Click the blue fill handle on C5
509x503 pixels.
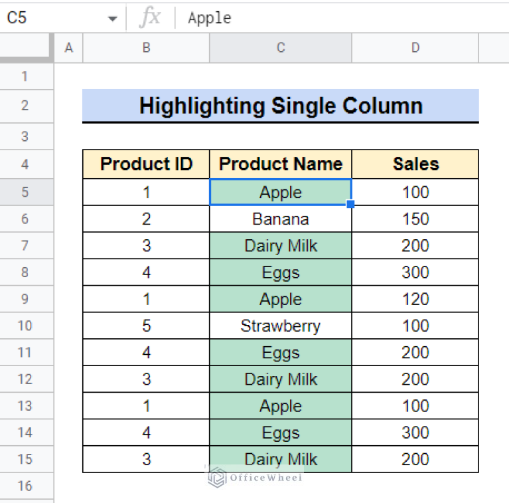click(x=350, y=205)
